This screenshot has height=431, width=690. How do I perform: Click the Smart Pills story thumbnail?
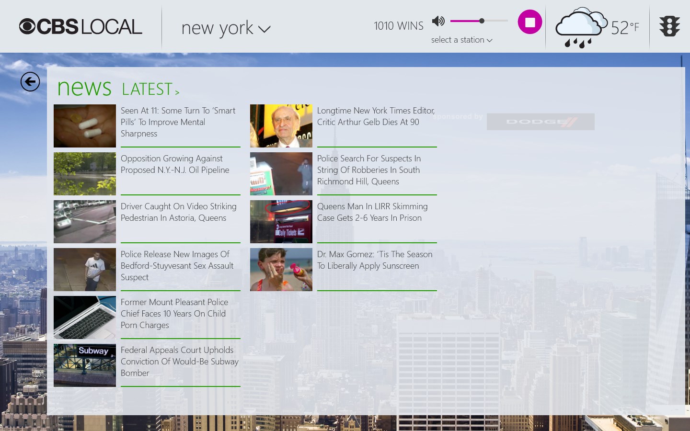(x=84, y=126)
